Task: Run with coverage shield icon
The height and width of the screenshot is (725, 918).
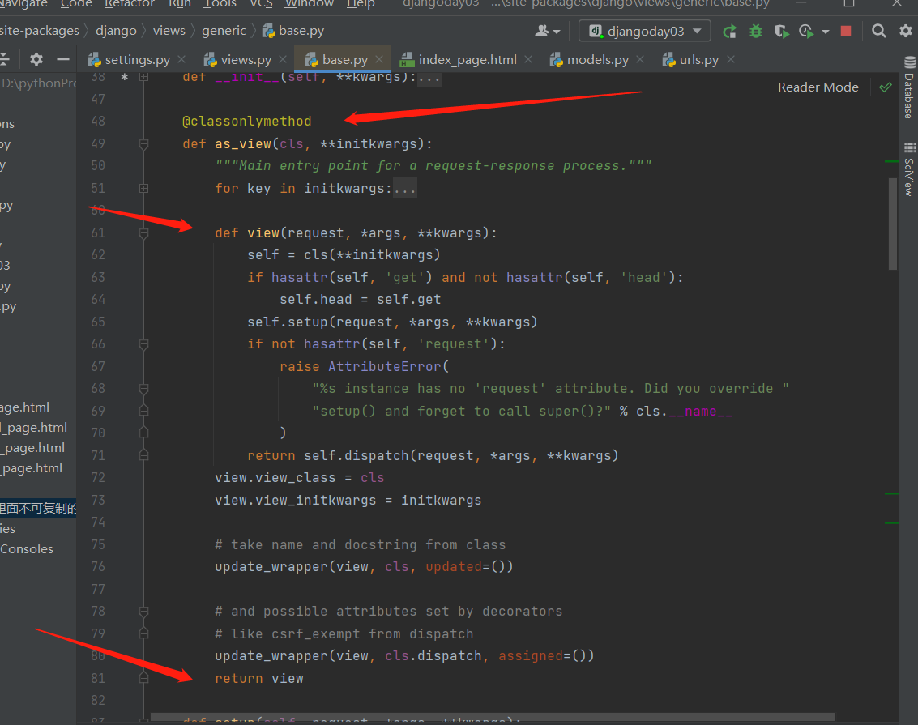Action: (x=781, y=31)
